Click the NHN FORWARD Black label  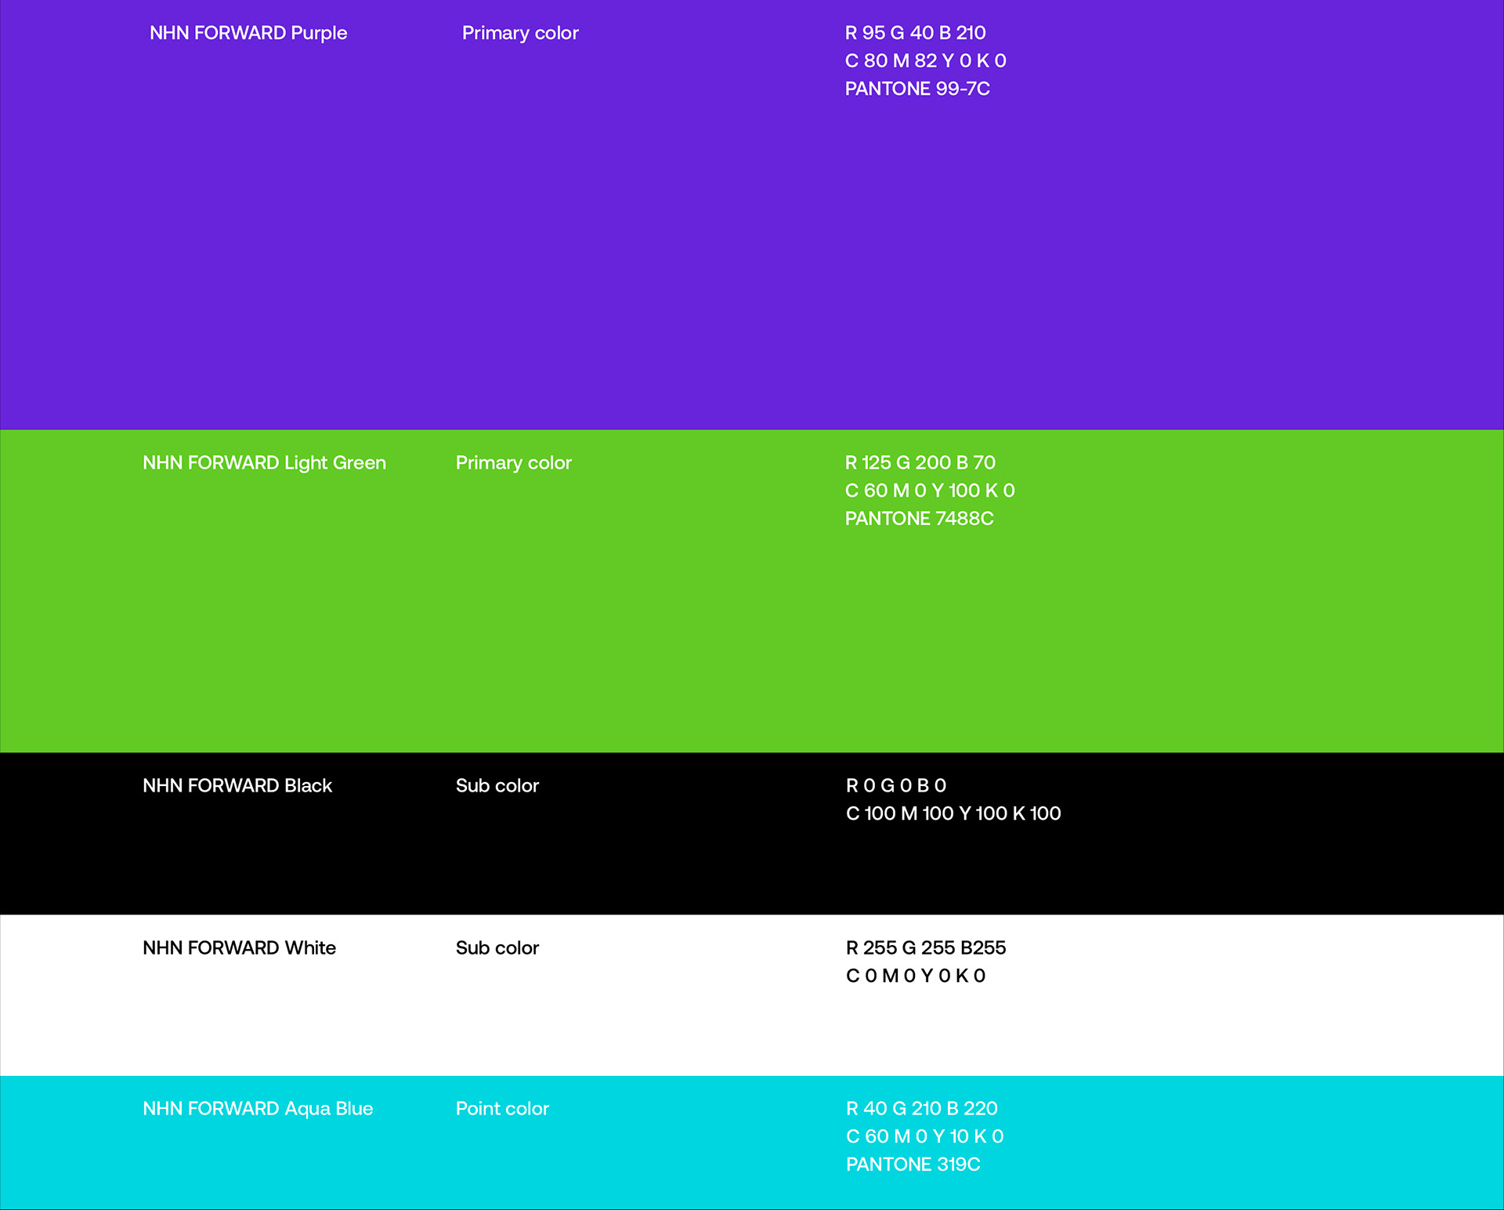pyautogui.click(x=237, y=785)
